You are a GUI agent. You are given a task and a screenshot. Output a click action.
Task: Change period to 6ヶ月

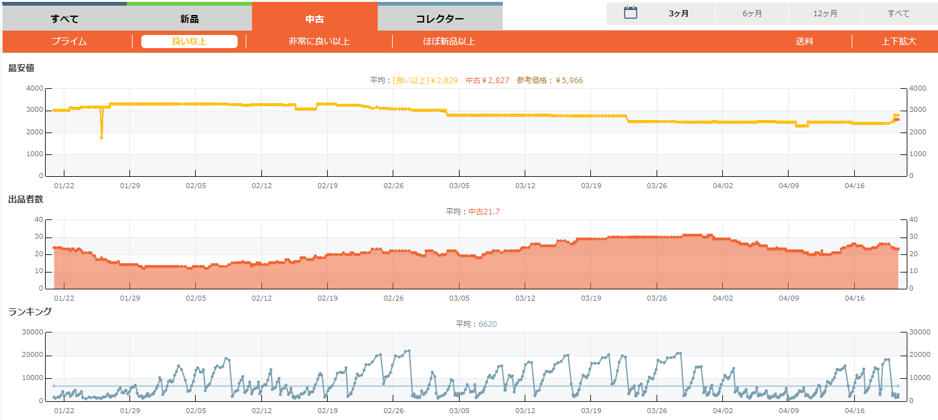752,14
